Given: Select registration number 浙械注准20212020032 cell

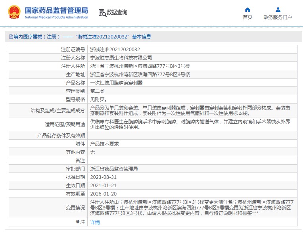Looking at the screenshot, I should (x=115, y=50).
